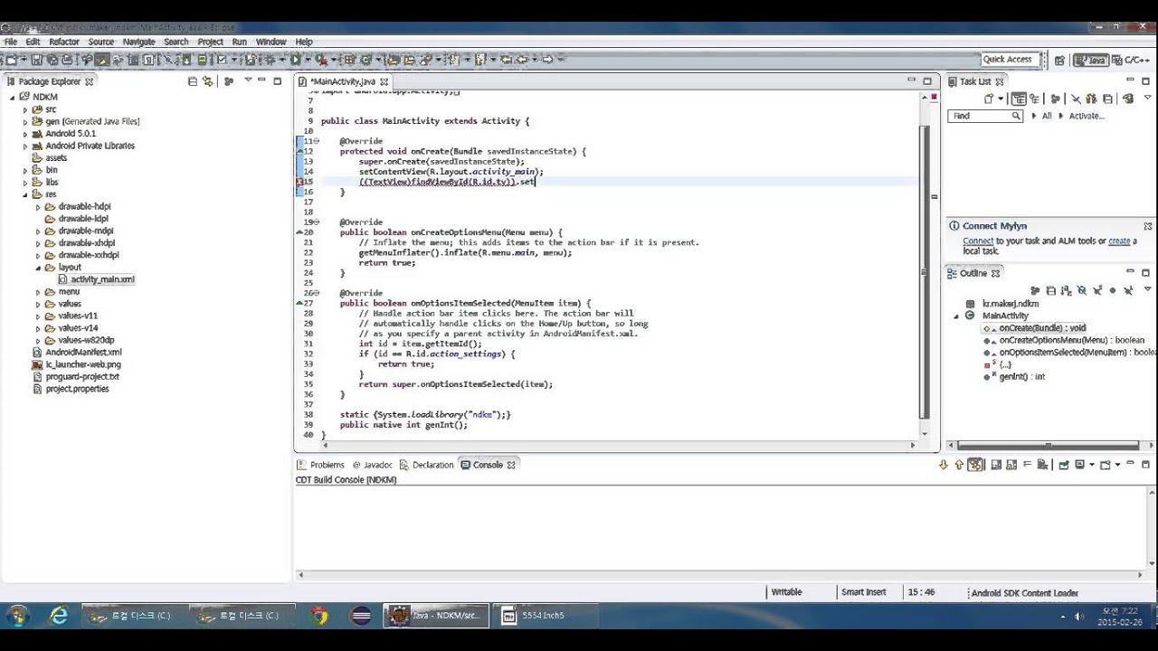Switch to the C/C++ perspective

tap(1132, 60)
